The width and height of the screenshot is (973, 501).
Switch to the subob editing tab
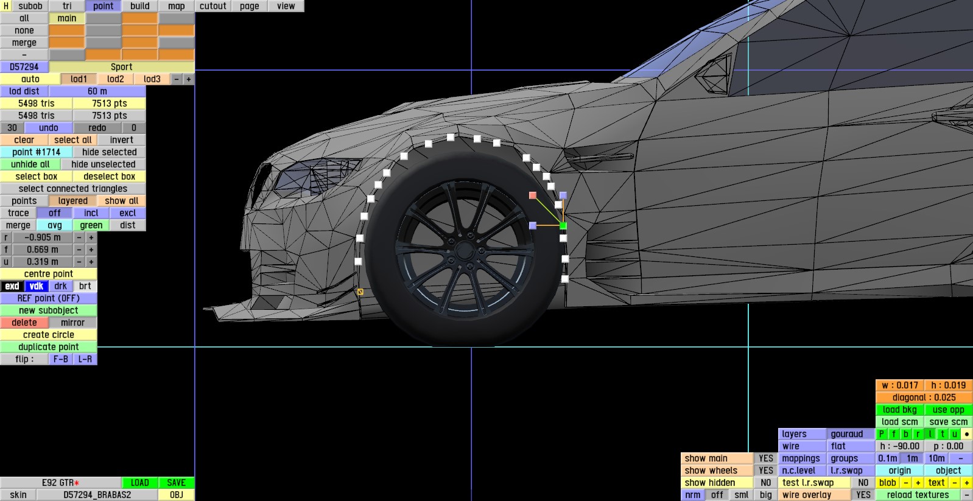[x=30, y=6]
